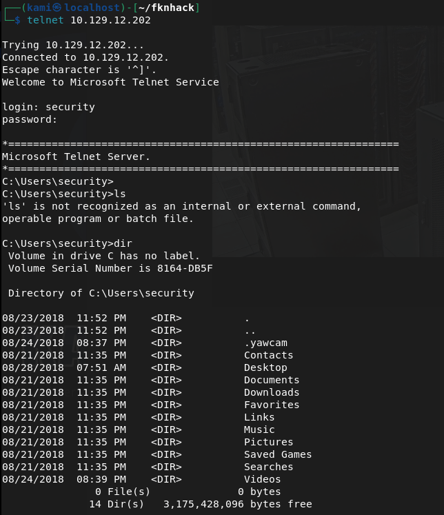Select the Music directory entry

(259, 430)
